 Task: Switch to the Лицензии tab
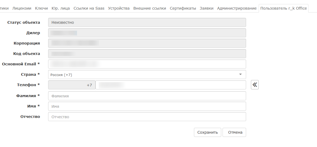click(x=22, y=8)
